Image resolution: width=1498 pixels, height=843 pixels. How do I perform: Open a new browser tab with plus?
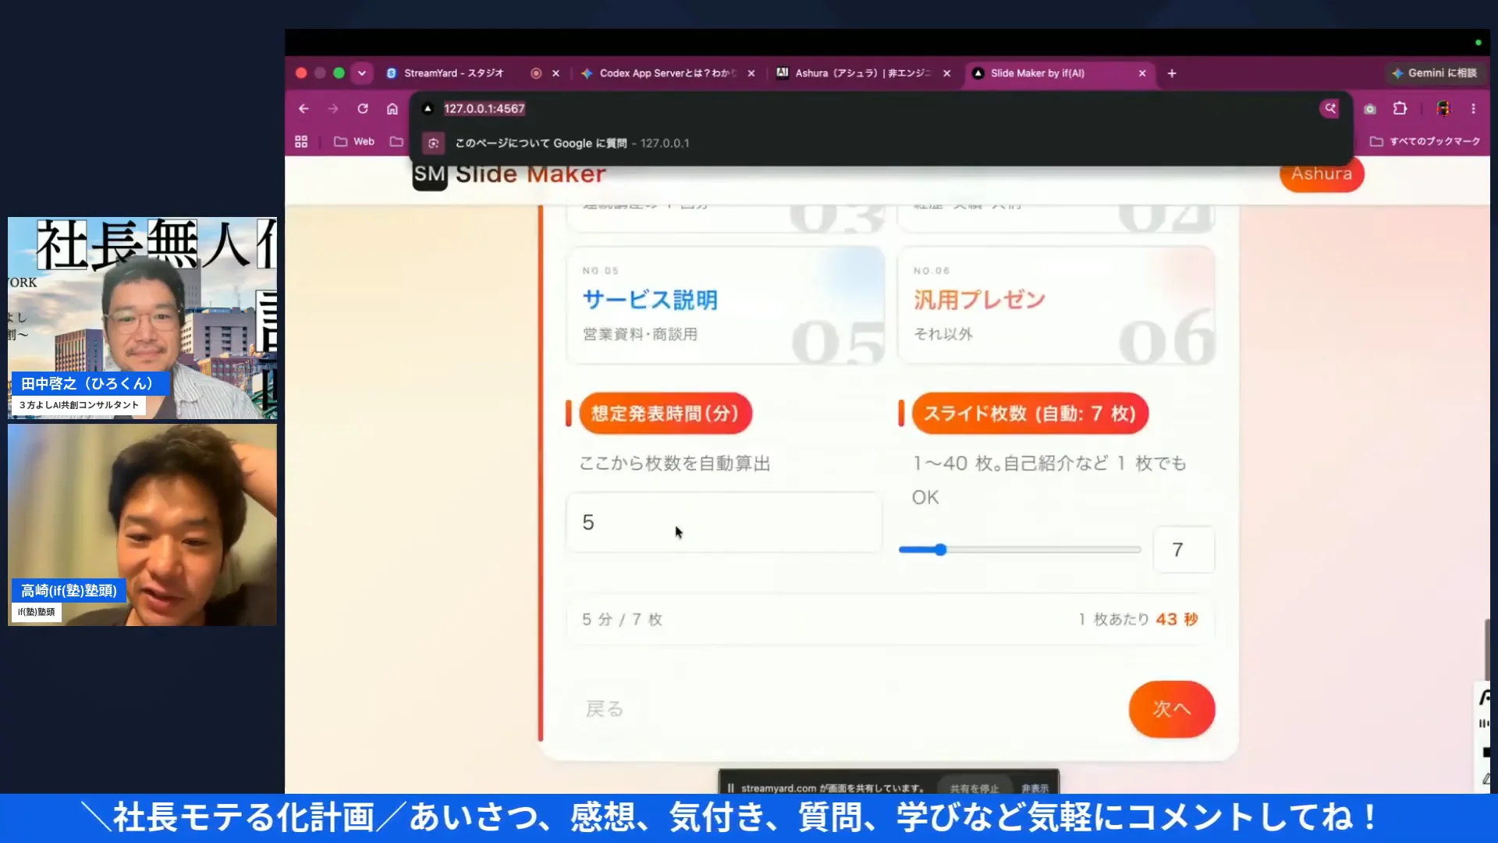click(x=1172, y=73)
